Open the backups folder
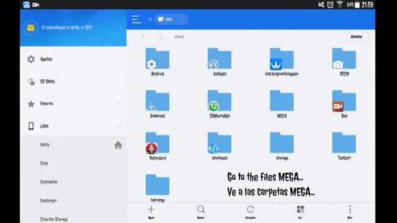 click(220, 62)
